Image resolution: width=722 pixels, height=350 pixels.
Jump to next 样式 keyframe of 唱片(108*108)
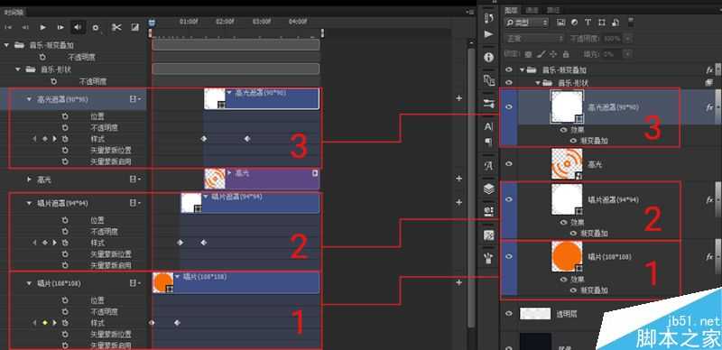pyautogui.click(x=55, y=323)
